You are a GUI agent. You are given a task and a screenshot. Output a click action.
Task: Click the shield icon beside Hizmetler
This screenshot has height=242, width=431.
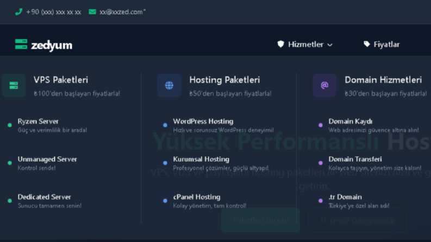[280, 44]
